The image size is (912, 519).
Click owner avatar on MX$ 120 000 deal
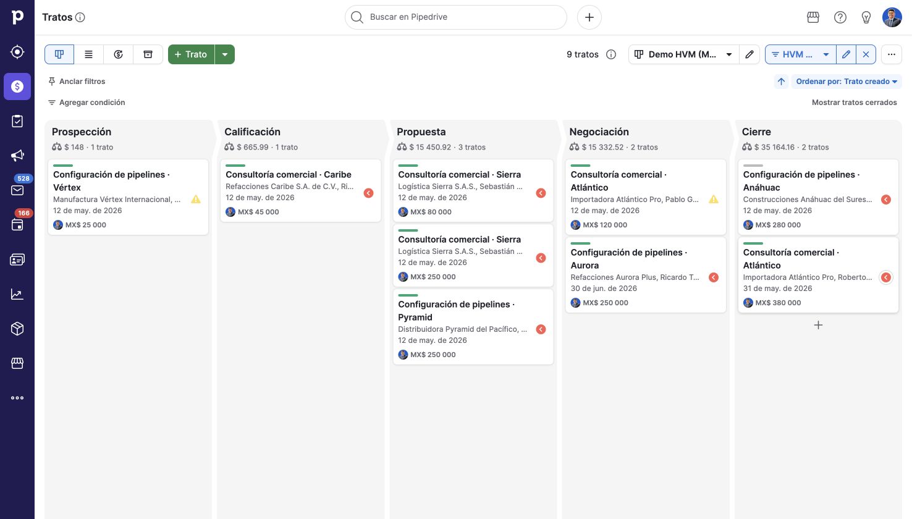point(575,225)
